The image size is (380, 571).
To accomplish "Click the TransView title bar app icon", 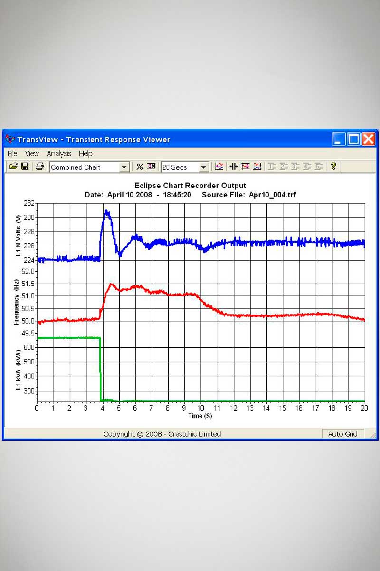I will pyautogui.click(x=10, y=139).
